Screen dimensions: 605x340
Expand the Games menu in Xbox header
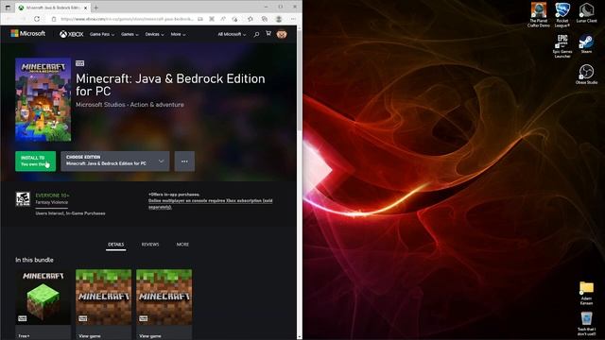point(130,34)
